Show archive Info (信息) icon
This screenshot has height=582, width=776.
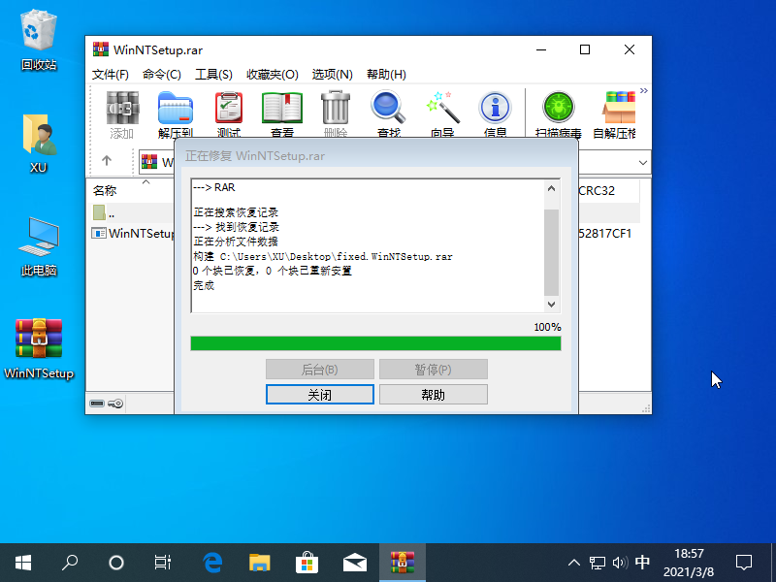pos(495,113)
